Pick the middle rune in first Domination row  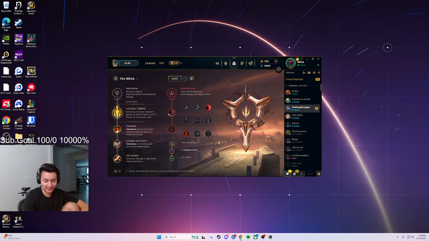(197, 108)
